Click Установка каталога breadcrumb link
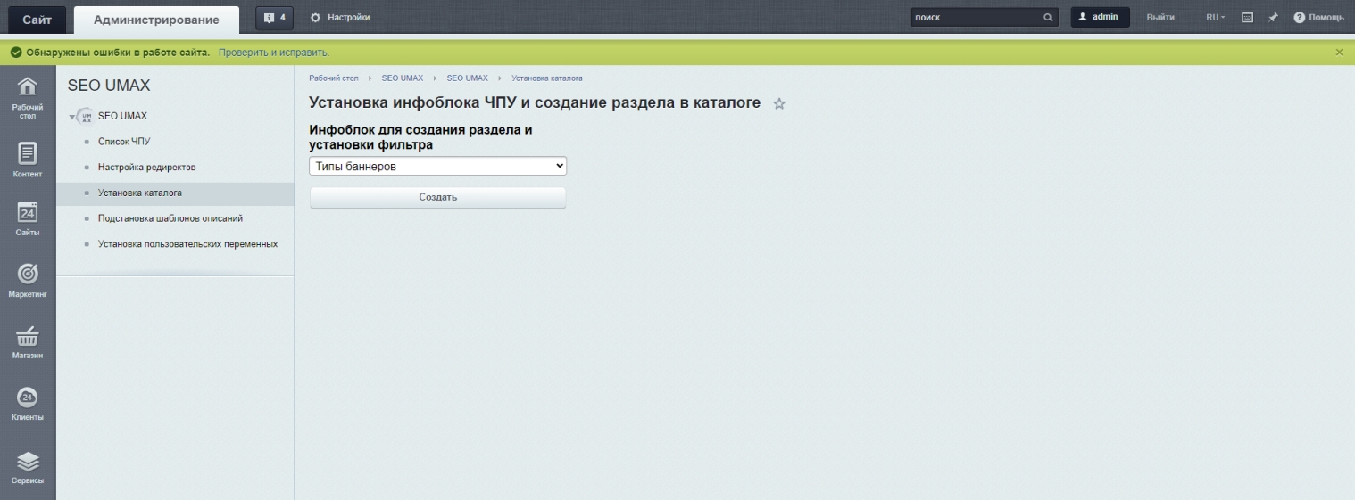Image resolution: width=1355 pixels, height=500 pixels. click(547, 78)
